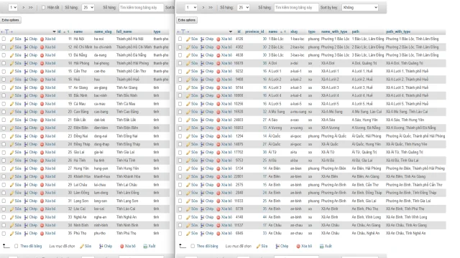Check 'Theo dõi bảng' under the left table

tap(17, 246)
